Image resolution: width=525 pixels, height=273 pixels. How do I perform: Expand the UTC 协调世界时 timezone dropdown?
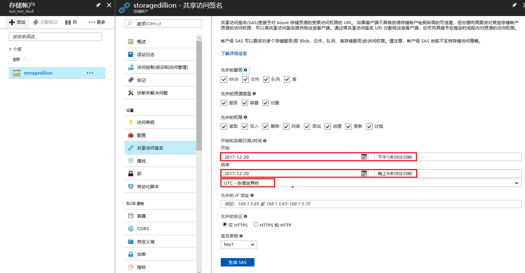(x=516, y=183)
